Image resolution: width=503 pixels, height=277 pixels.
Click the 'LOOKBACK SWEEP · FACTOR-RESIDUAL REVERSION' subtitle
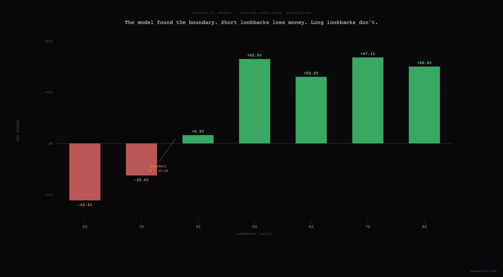click(x=252, y=13)
